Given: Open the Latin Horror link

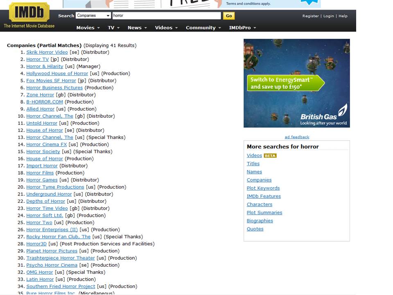Looking at the screenshot, I should (40, 279).
